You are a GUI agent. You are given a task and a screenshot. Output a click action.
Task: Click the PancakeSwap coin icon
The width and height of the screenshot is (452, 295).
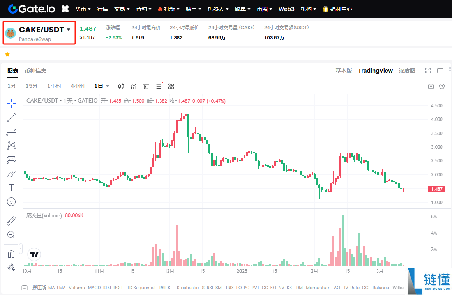click(11, 33)
